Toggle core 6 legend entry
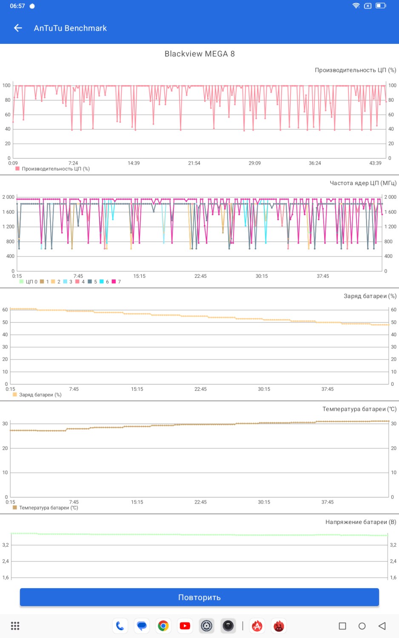This screenshot has height=638, width=399. coord(104,282)
